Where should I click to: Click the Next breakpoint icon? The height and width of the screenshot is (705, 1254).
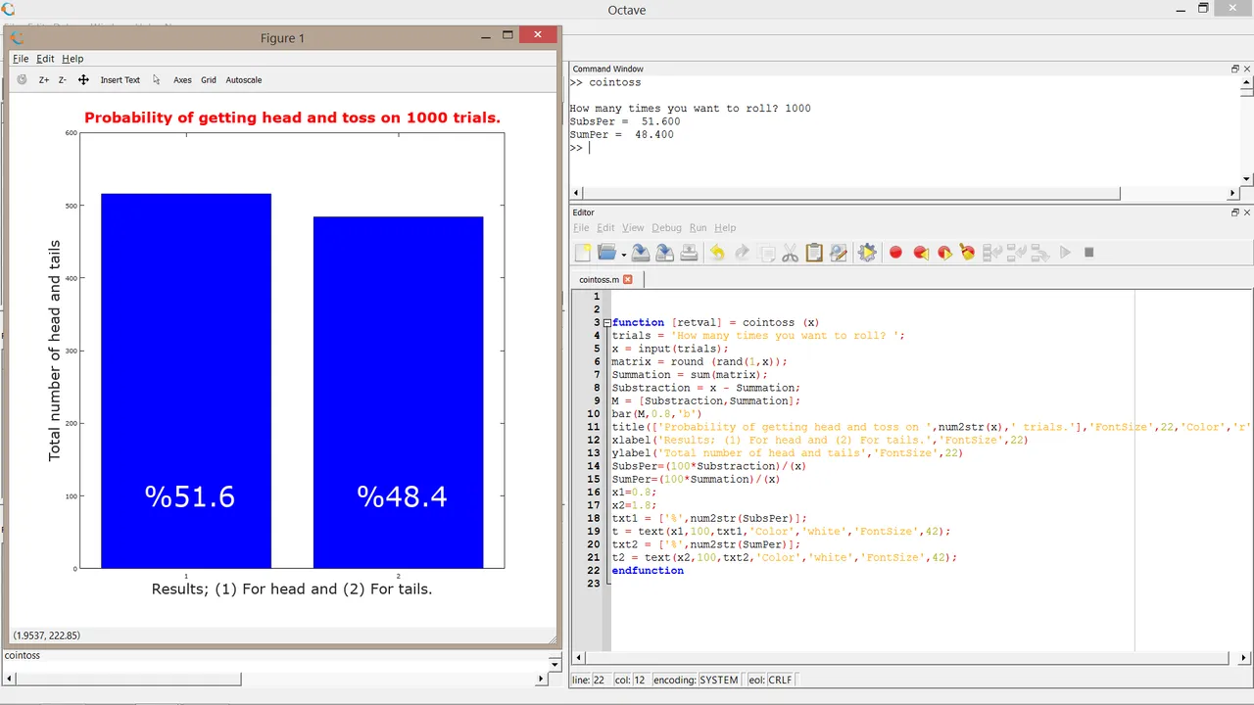944,253
